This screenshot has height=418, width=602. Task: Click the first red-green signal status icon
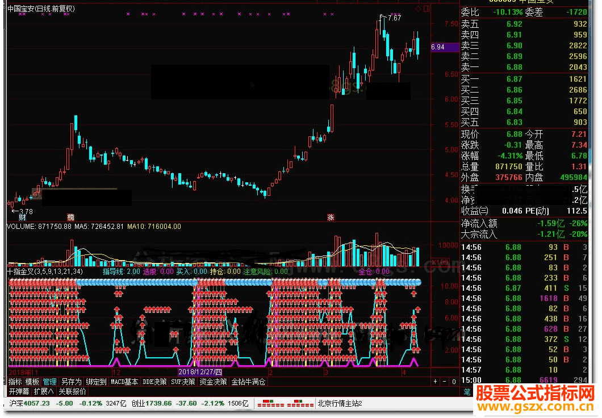(x=271, y=403)
